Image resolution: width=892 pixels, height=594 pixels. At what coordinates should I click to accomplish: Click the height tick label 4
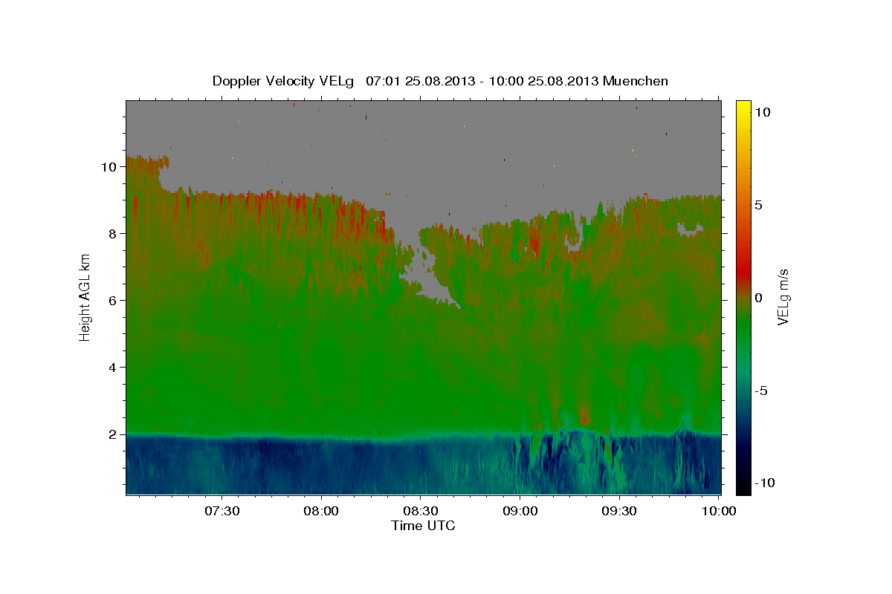(113, 368)
